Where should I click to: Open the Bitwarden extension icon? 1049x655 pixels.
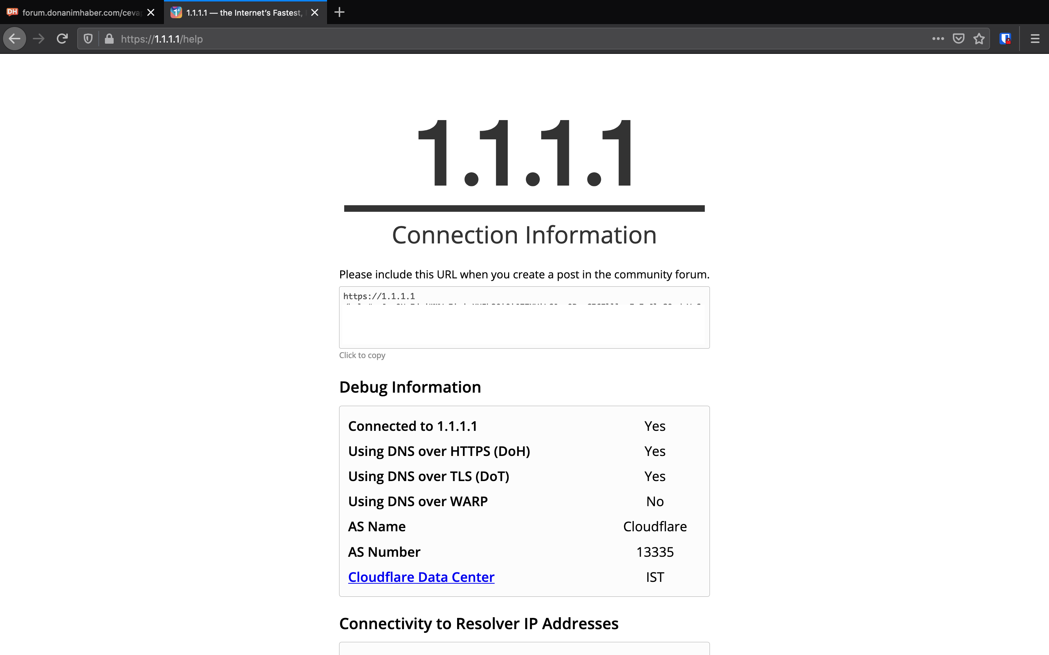click(x=1005, y=39)
